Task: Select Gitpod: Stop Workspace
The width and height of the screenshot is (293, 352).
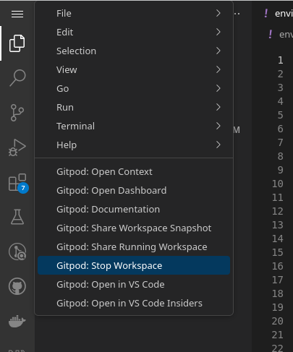Action: click(x=134, y=265)
